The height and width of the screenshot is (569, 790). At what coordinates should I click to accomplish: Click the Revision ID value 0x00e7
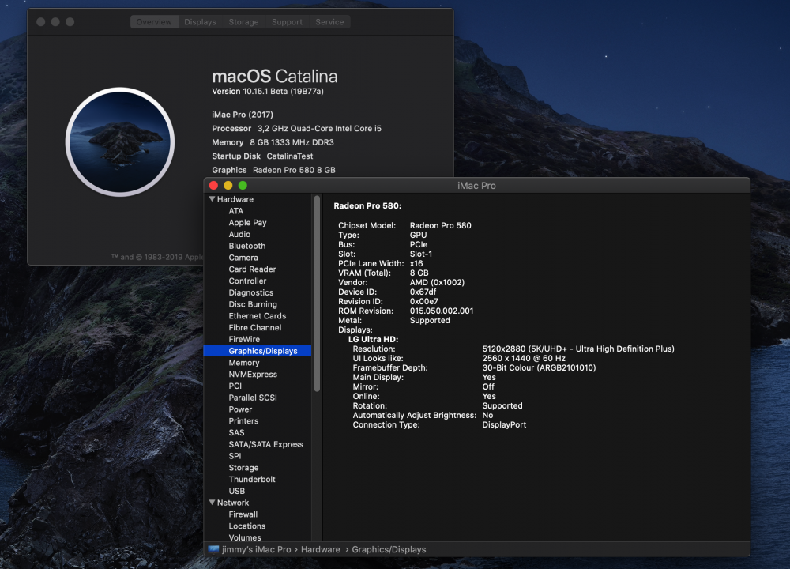coord(423,301)
